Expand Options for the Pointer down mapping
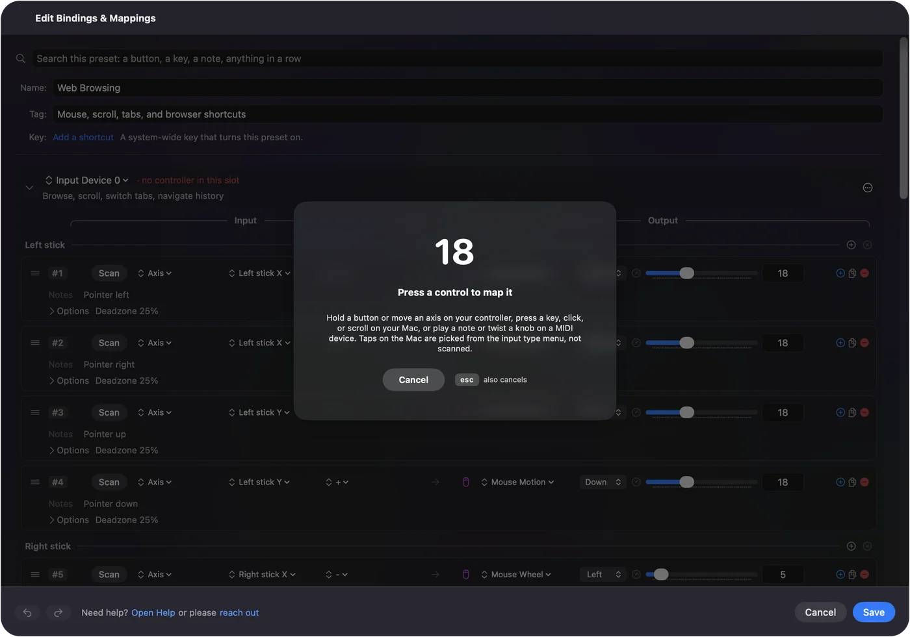910x637 pixels. coord(69,520)
